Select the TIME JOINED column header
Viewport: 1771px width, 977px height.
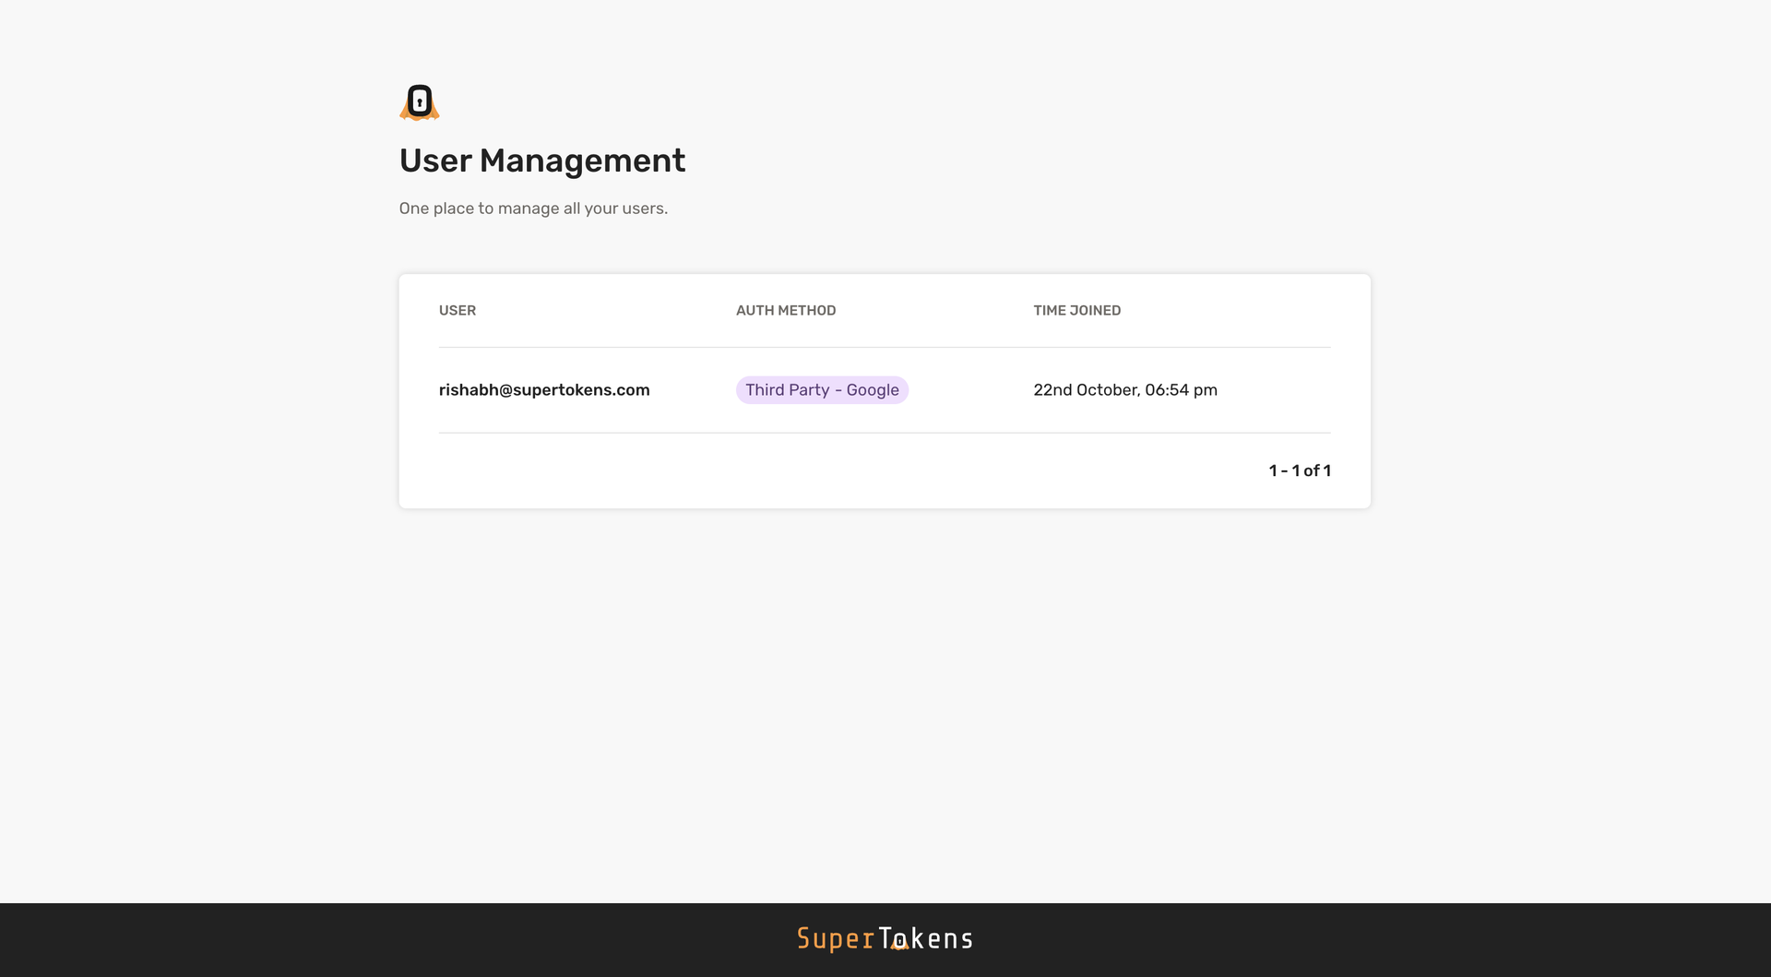tap(1077, 311)
